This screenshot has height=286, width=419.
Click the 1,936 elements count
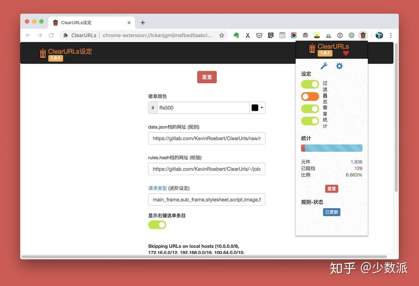click(x=357, y=162)
